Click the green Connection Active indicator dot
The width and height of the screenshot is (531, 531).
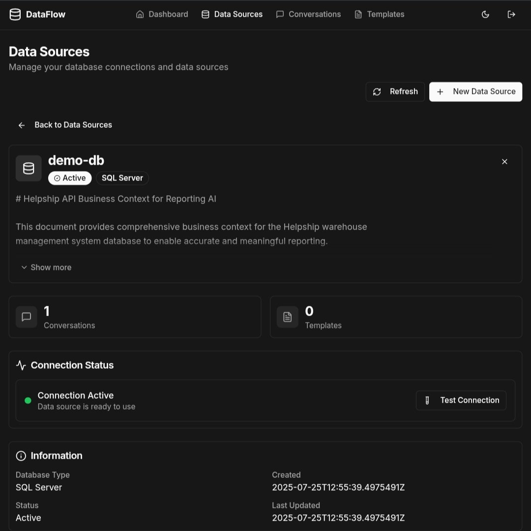(x=28, y=400)
